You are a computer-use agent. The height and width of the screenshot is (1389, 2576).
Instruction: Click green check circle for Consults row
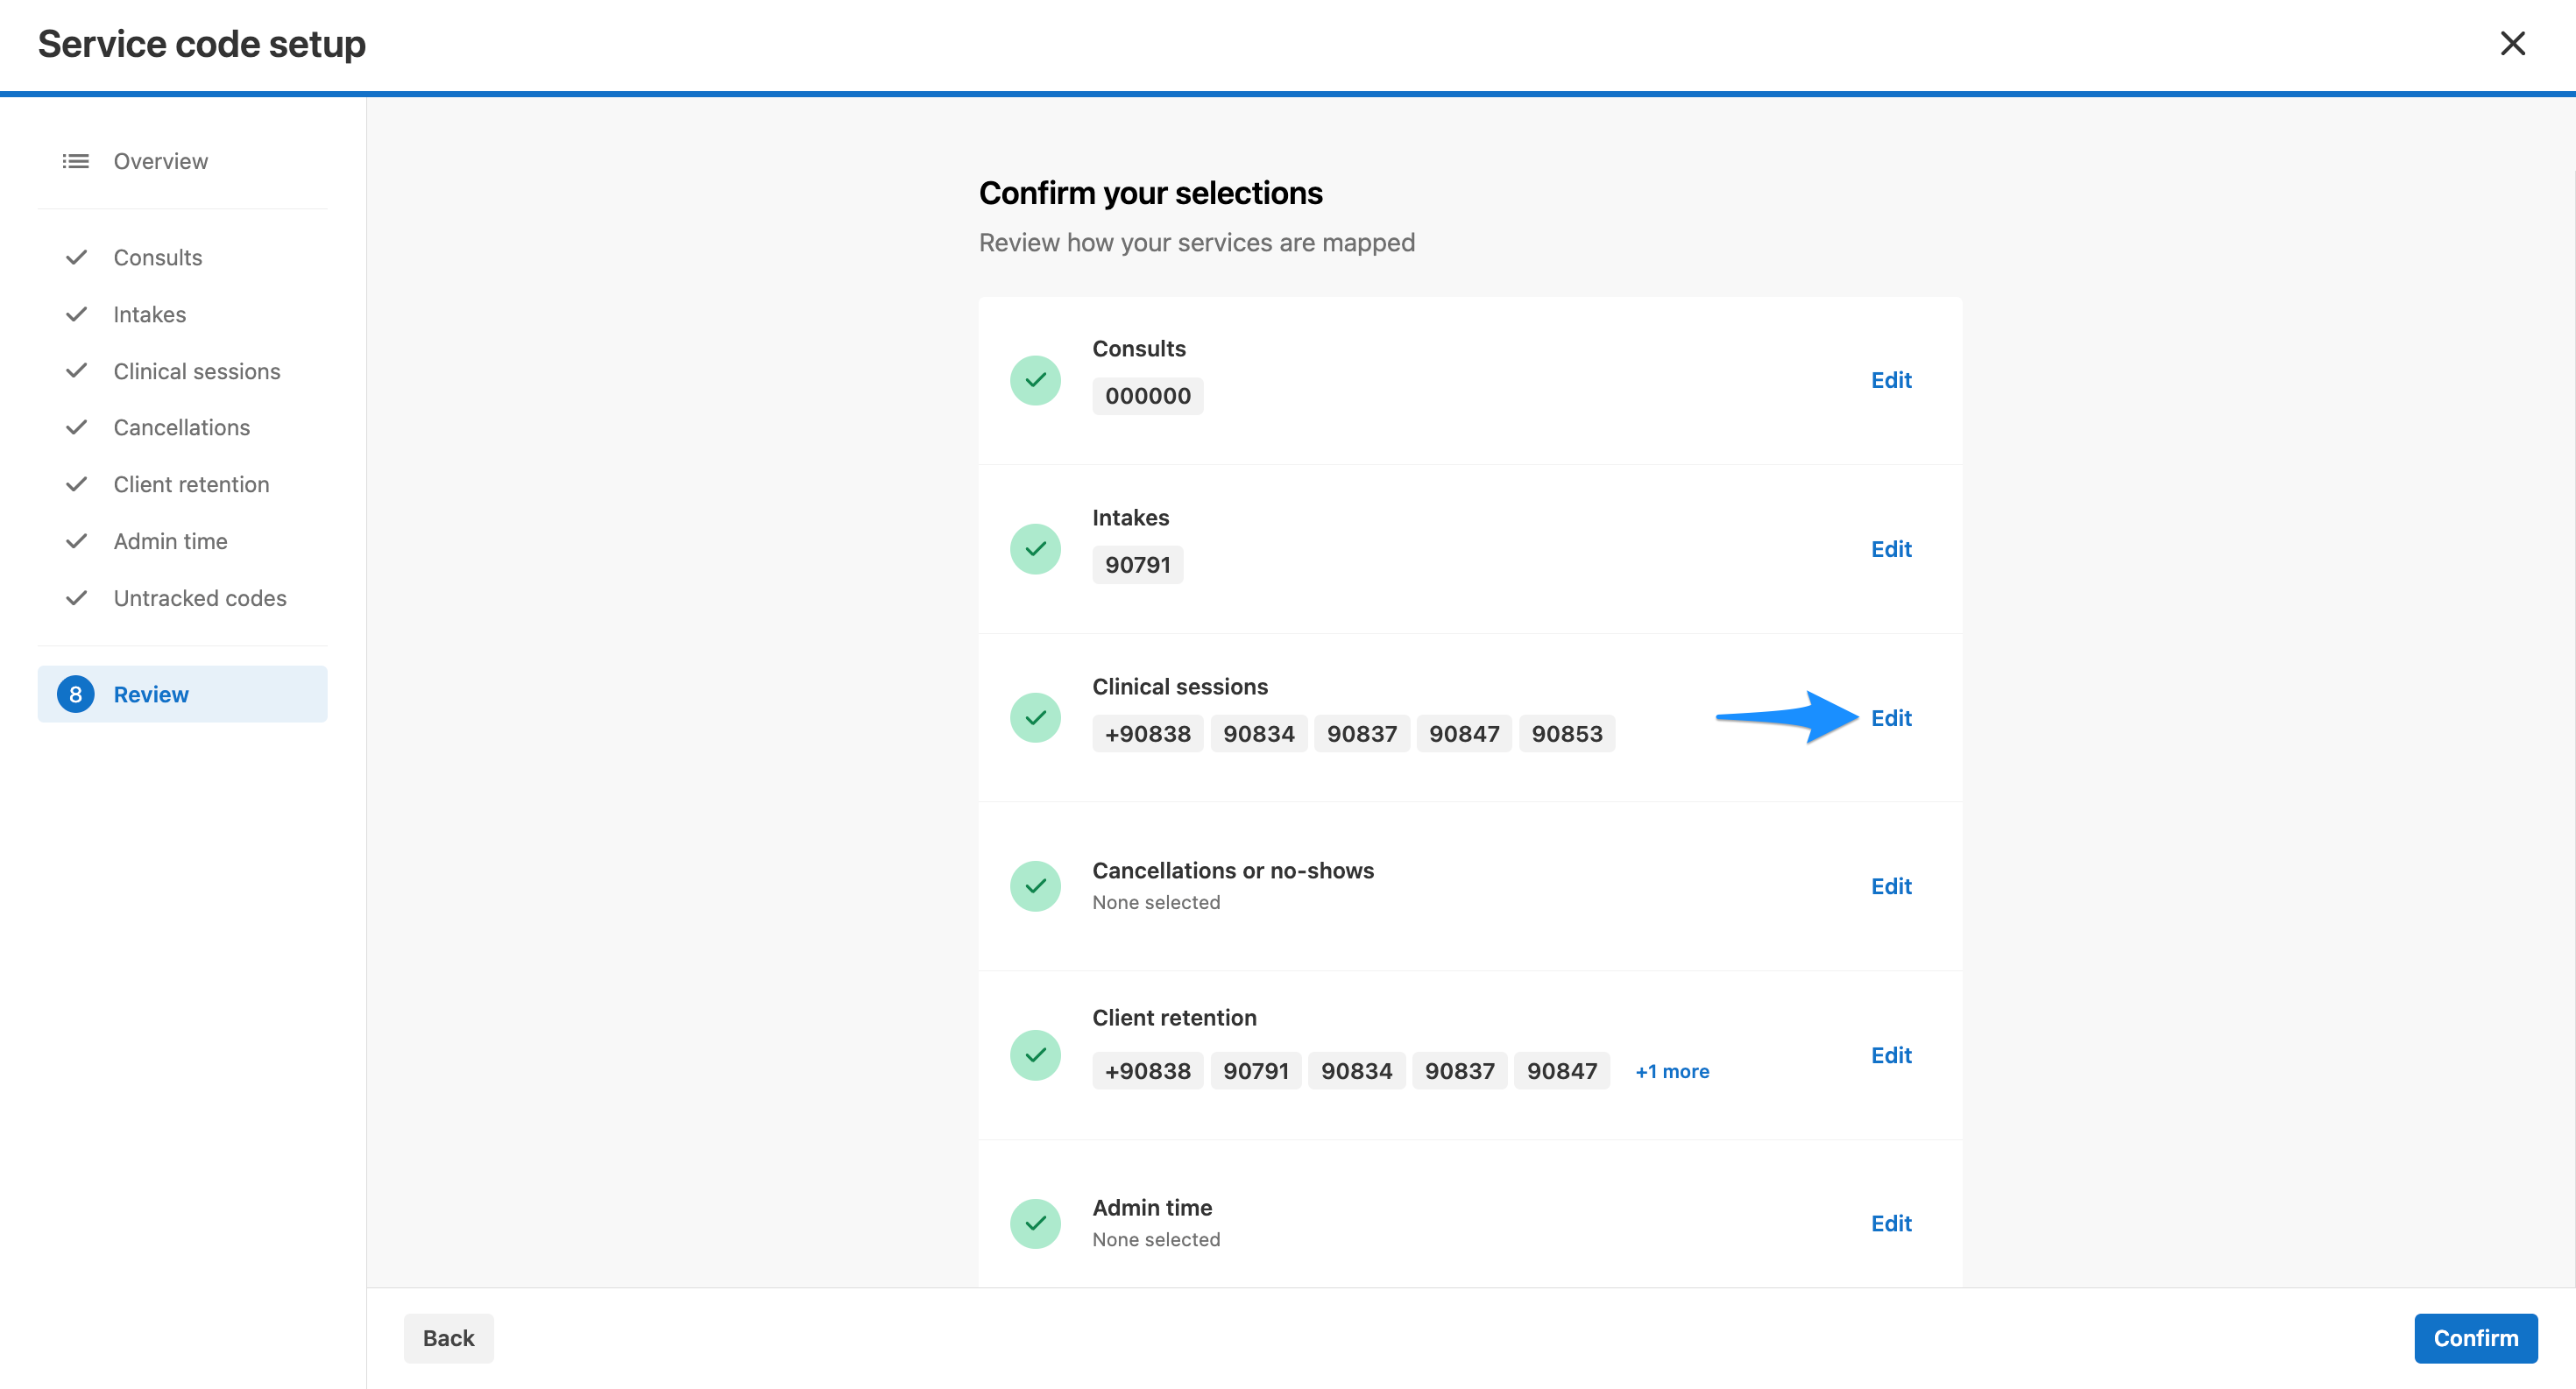pyautogui.click(x=1035, y=380)
